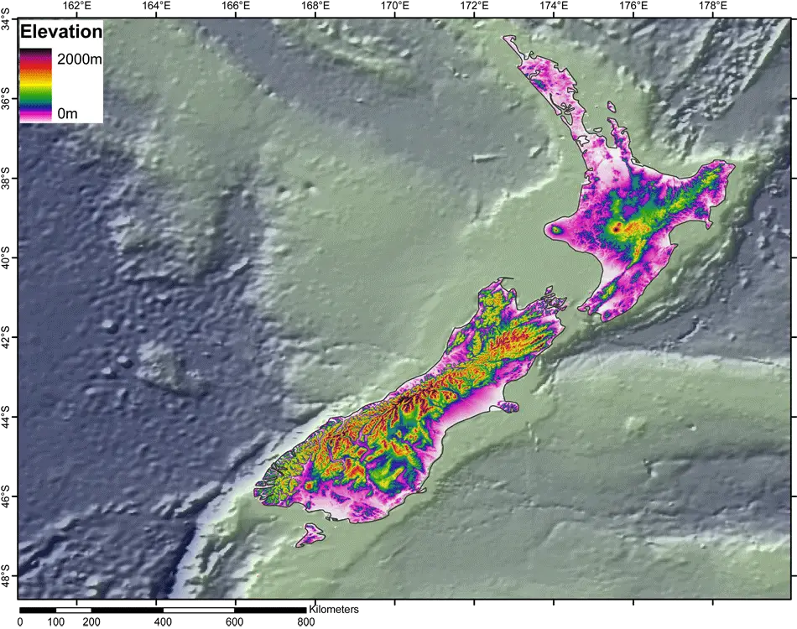Select the 2000m legend label
Image resolution: width=797 pixels, height=629 pixels.
click(79, 60)
